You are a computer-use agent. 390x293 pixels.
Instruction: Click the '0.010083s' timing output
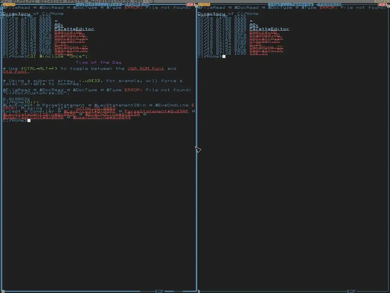coord(16,99)
